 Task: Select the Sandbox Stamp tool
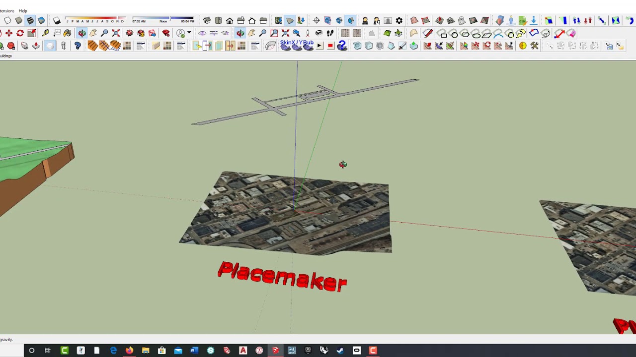[x=451, y=20]
